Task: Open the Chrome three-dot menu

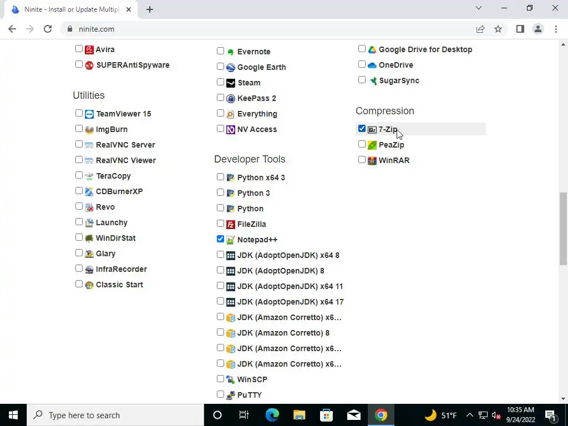Action: pyautogui.click(x=556, y=29)
